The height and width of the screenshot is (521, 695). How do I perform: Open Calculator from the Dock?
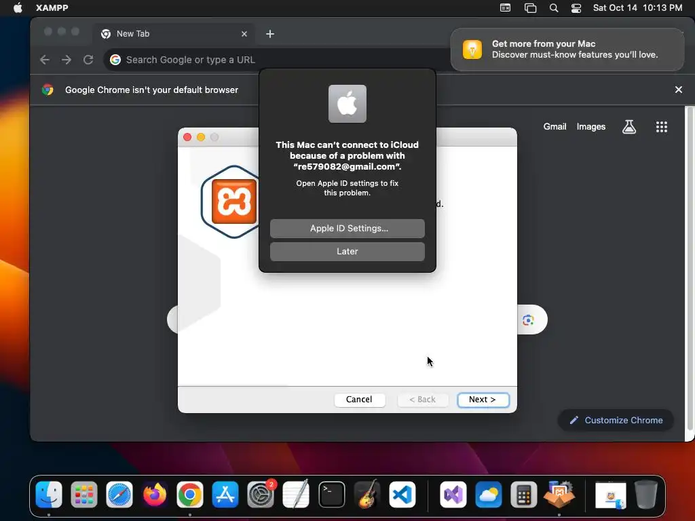coord(524,495)
